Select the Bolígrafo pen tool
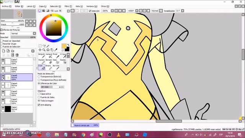 click(42, 56)
